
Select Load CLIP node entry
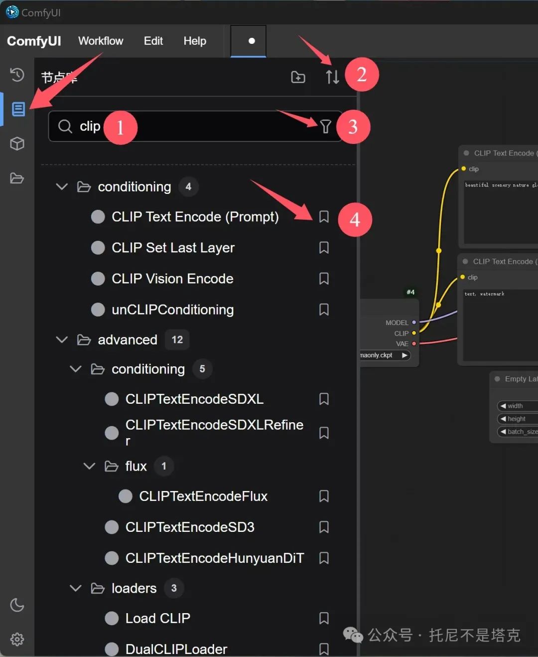tap(157, 618)
